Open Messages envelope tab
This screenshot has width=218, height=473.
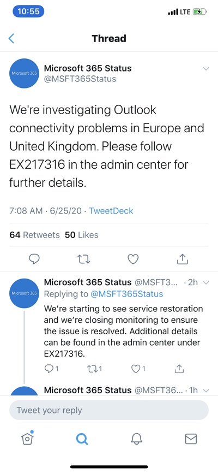point(191,439)
